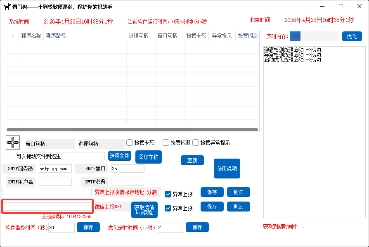Viewport: 369px width, 247px height.
Task: Check the 接管异常提示 option
Action: coord(196,142)
